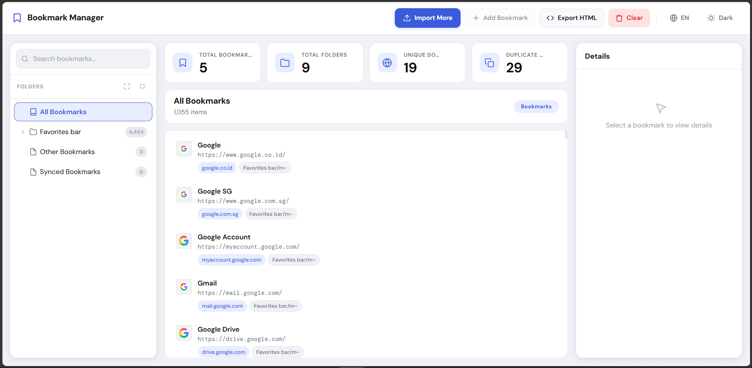Expand the Favorites bar folder chevron

tap(23, 132)
